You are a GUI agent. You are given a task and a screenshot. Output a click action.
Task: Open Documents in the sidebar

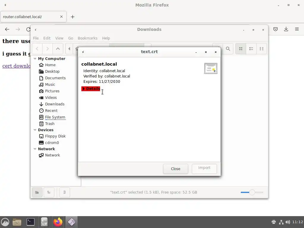tap(55, 78)
